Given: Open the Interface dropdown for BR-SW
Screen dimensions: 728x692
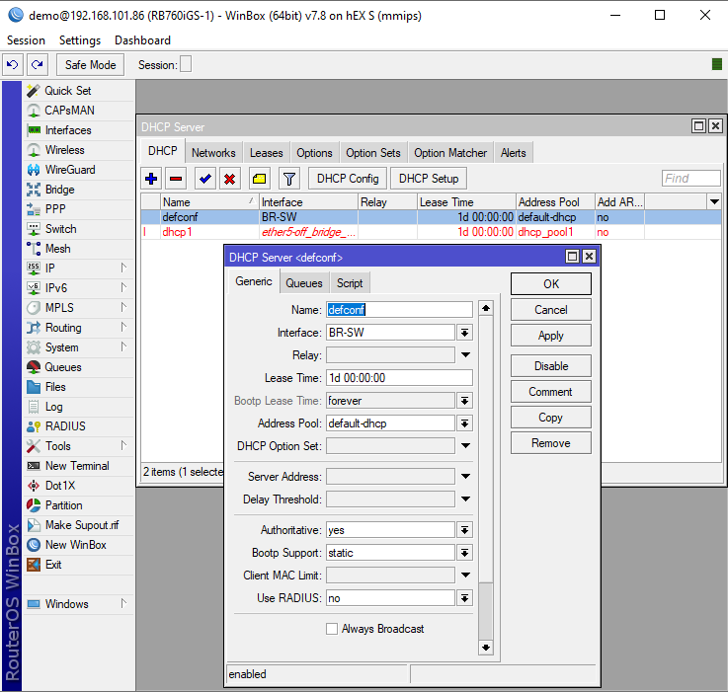Looking at the screenshot, I should 464,333.
